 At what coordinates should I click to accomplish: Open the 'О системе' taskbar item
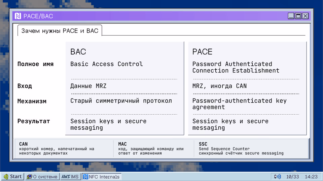coord(42,177)
